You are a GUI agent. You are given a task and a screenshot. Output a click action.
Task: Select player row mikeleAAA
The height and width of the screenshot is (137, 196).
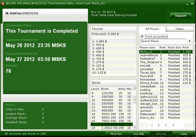[x=166, y=86]
